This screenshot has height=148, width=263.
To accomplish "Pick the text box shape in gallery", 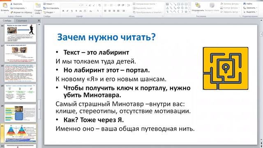I will [x=167, y=4].
